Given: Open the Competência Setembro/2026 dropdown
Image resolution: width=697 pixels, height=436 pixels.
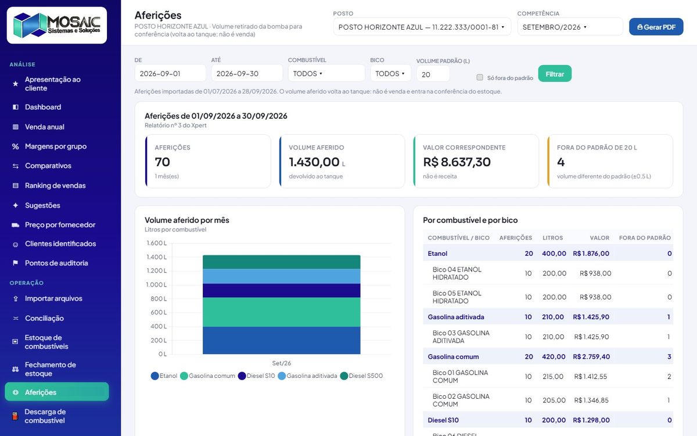Looking at the screenshot, I should click(x=570, y=27).
